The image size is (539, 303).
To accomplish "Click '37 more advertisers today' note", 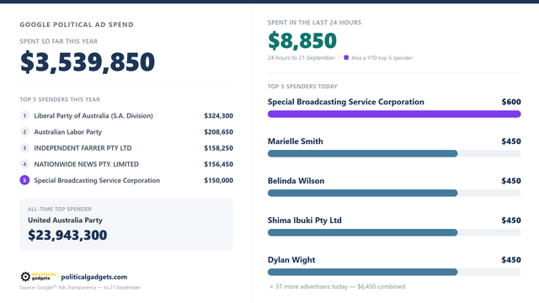I will coord(338,286).
